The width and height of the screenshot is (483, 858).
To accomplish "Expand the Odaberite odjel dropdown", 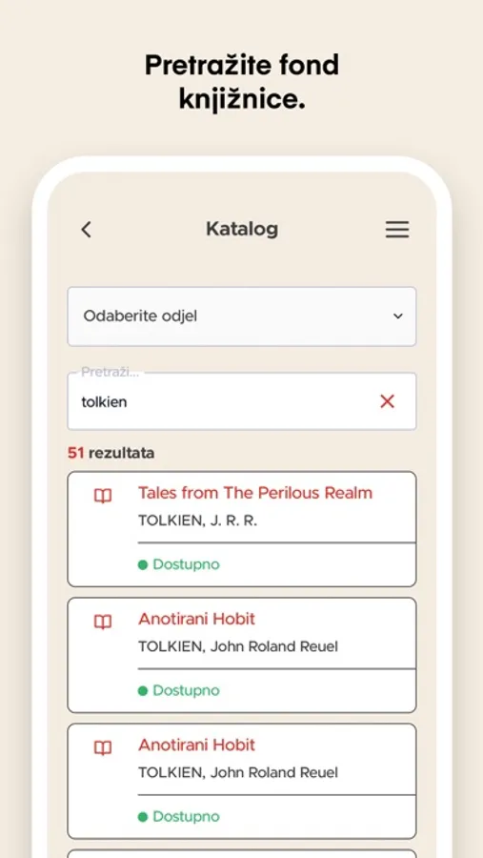I will click(242, 317).
